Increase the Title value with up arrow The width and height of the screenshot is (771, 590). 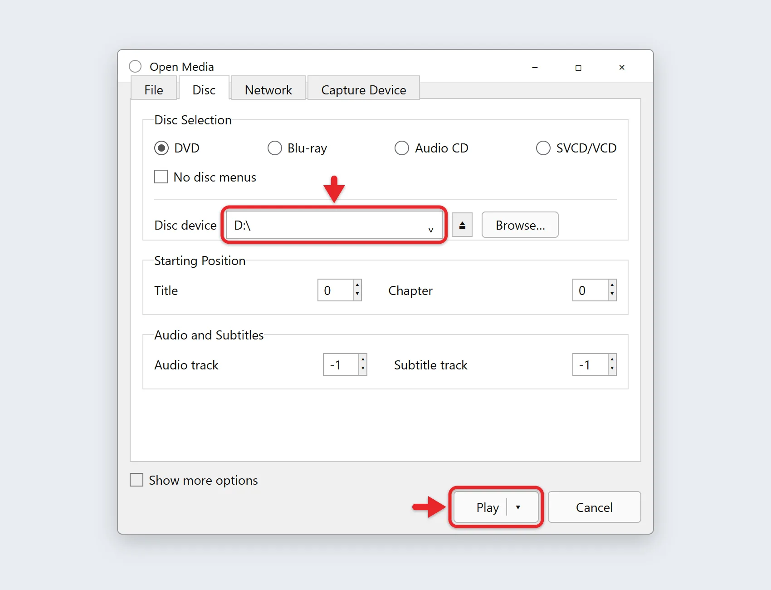[357, 285]
